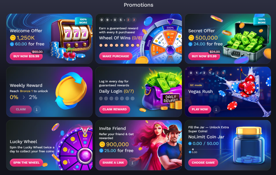Open info icon beside Share A Link button
Viewport: 276px width, 175px height.
point(132,163)
